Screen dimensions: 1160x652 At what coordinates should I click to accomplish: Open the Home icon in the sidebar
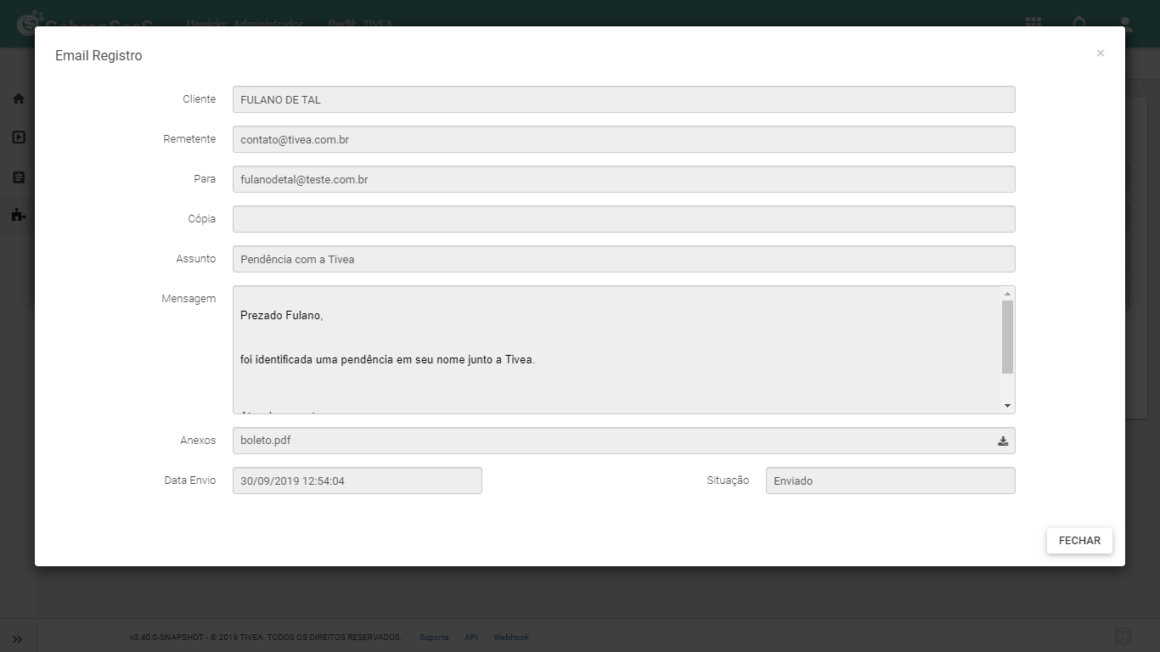19,98
